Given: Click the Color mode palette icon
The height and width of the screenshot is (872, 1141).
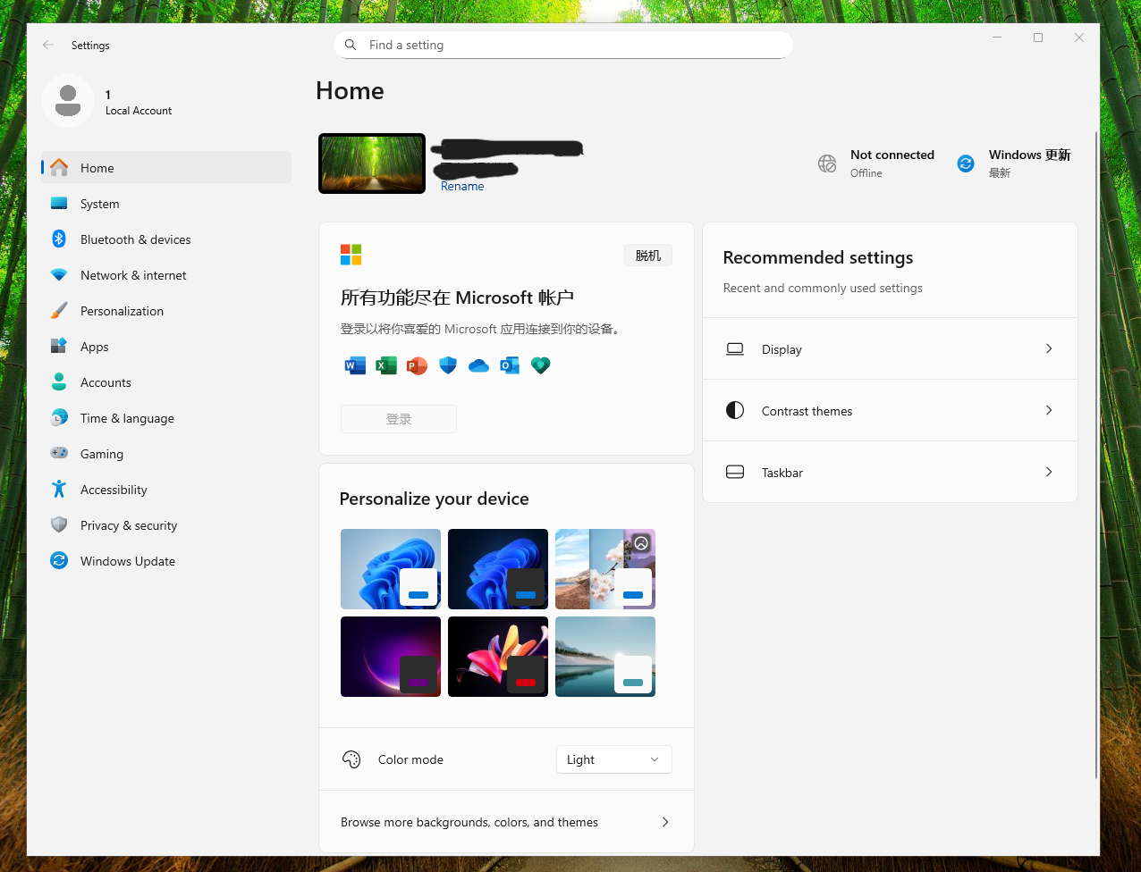Looking at the screenshot, I should (351, 759).
